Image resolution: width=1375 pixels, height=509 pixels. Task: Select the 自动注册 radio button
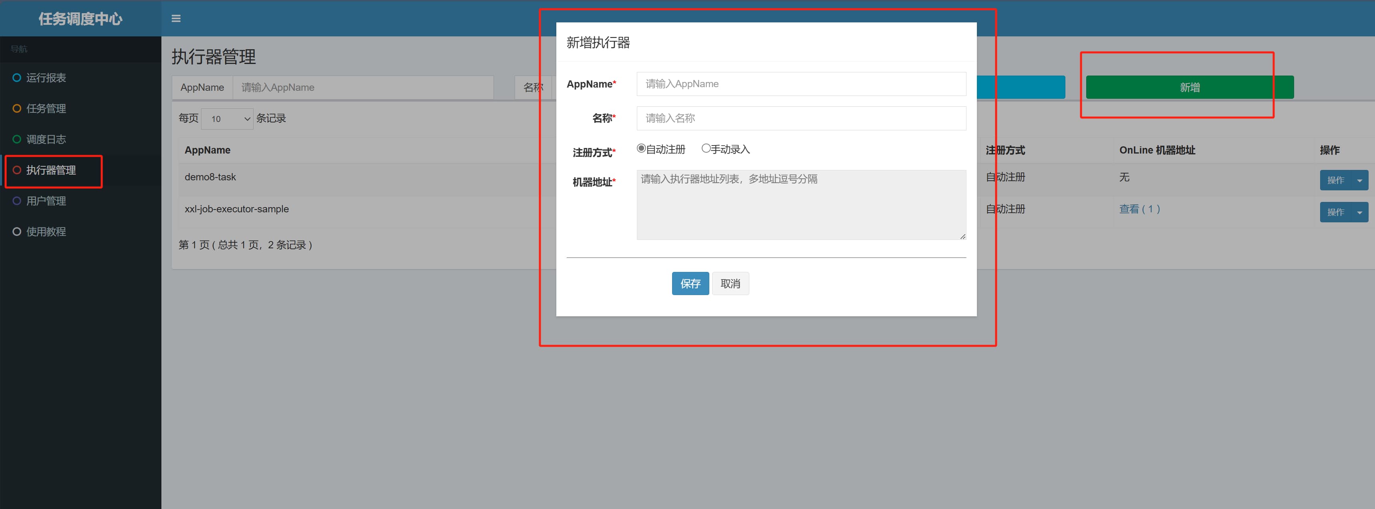641,149
